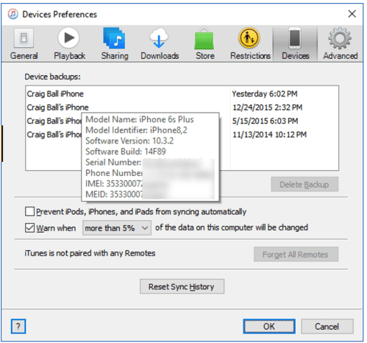Open the 'more than 5%' dropdown
The width and height of the screenshot is (367, 343).
(x=117, y=228)
